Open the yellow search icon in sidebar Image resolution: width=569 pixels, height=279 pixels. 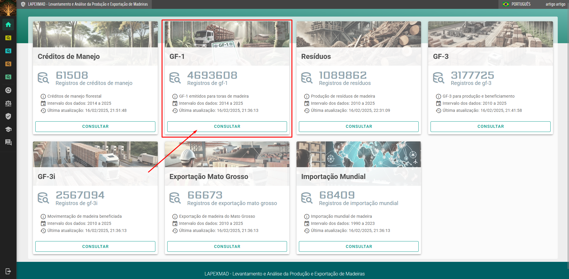click(x=8, y=38)
